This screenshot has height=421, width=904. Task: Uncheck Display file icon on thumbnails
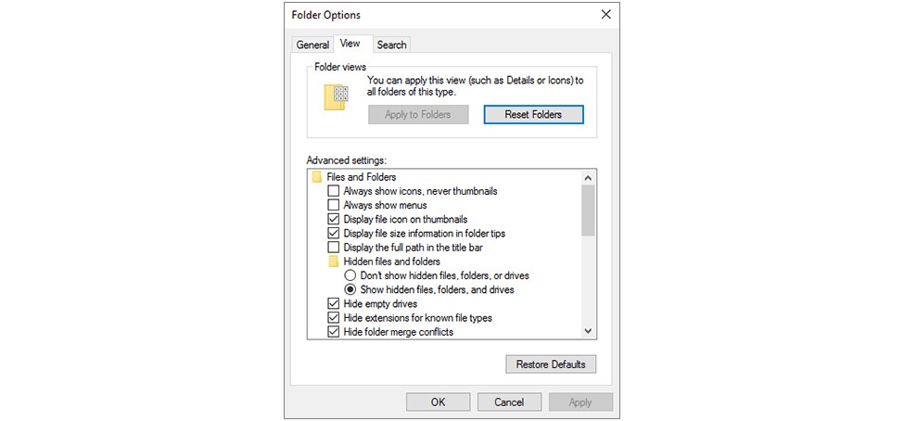(333, 219)
